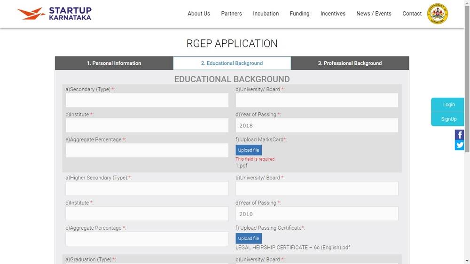Click Upload file for Passing Certificate

pos(249,239)
